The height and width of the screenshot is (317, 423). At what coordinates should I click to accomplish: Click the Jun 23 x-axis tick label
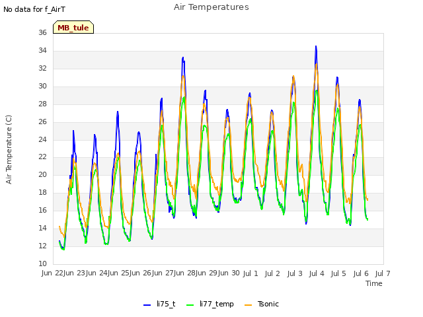click(74, 273)
